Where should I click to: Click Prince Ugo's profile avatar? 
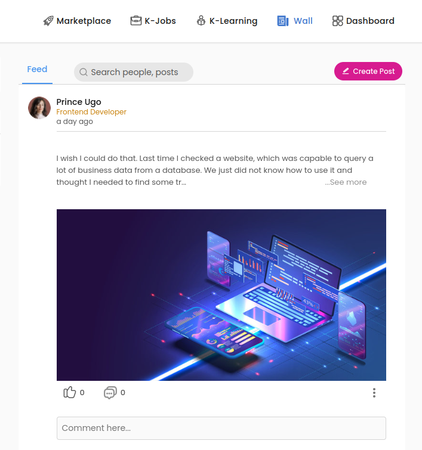tap(39, 108)
